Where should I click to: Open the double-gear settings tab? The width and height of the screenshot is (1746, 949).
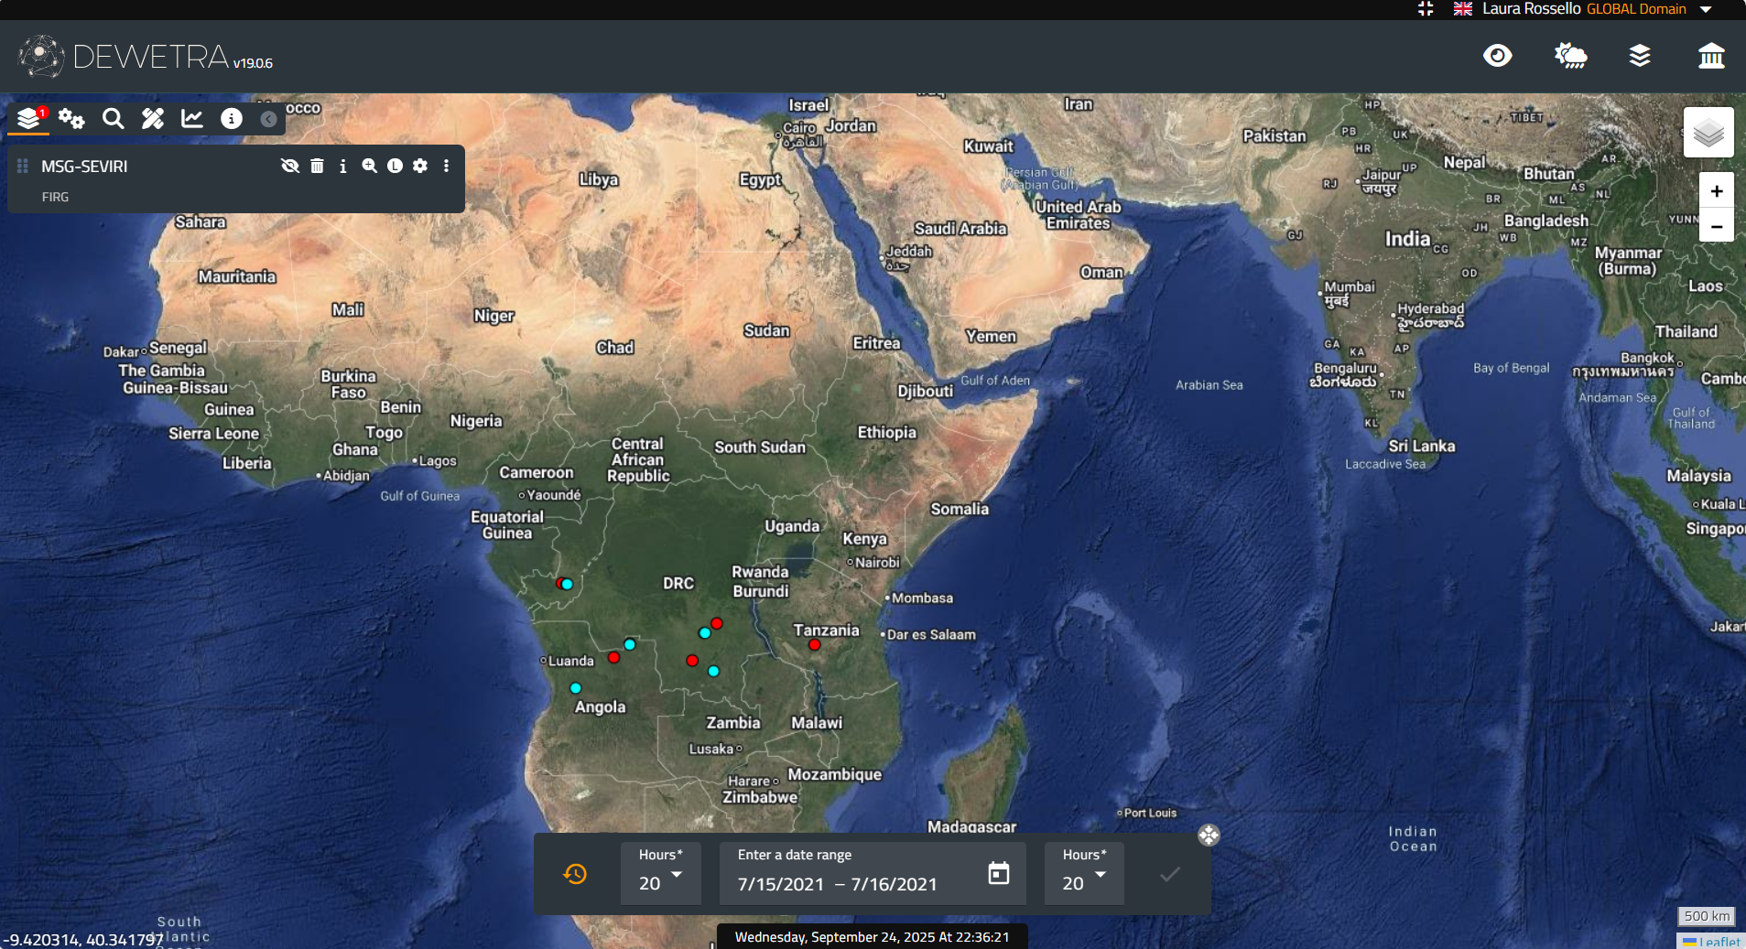pyautogui.click(x=71, y=118)
